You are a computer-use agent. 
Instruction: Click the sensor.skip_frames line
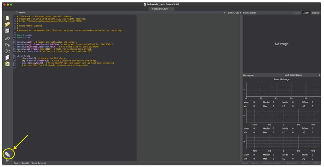(55, 49)
